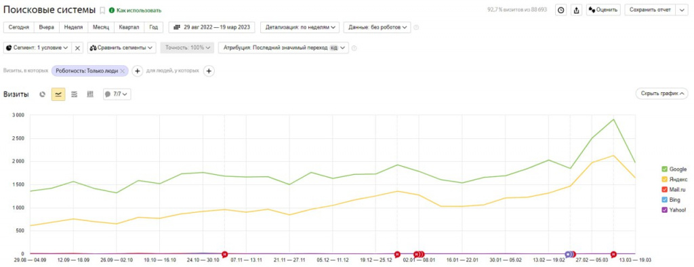Toggle the Яндекс series in the legend
Viewport: 694px width, 267px height.
(x=674, y=180)
